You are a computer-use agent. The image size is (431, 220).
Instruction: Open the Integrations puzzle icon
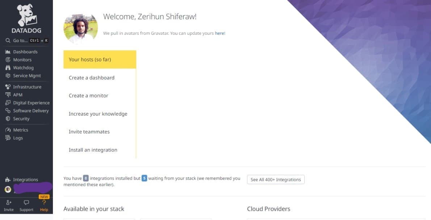click(x=8, y=180)
